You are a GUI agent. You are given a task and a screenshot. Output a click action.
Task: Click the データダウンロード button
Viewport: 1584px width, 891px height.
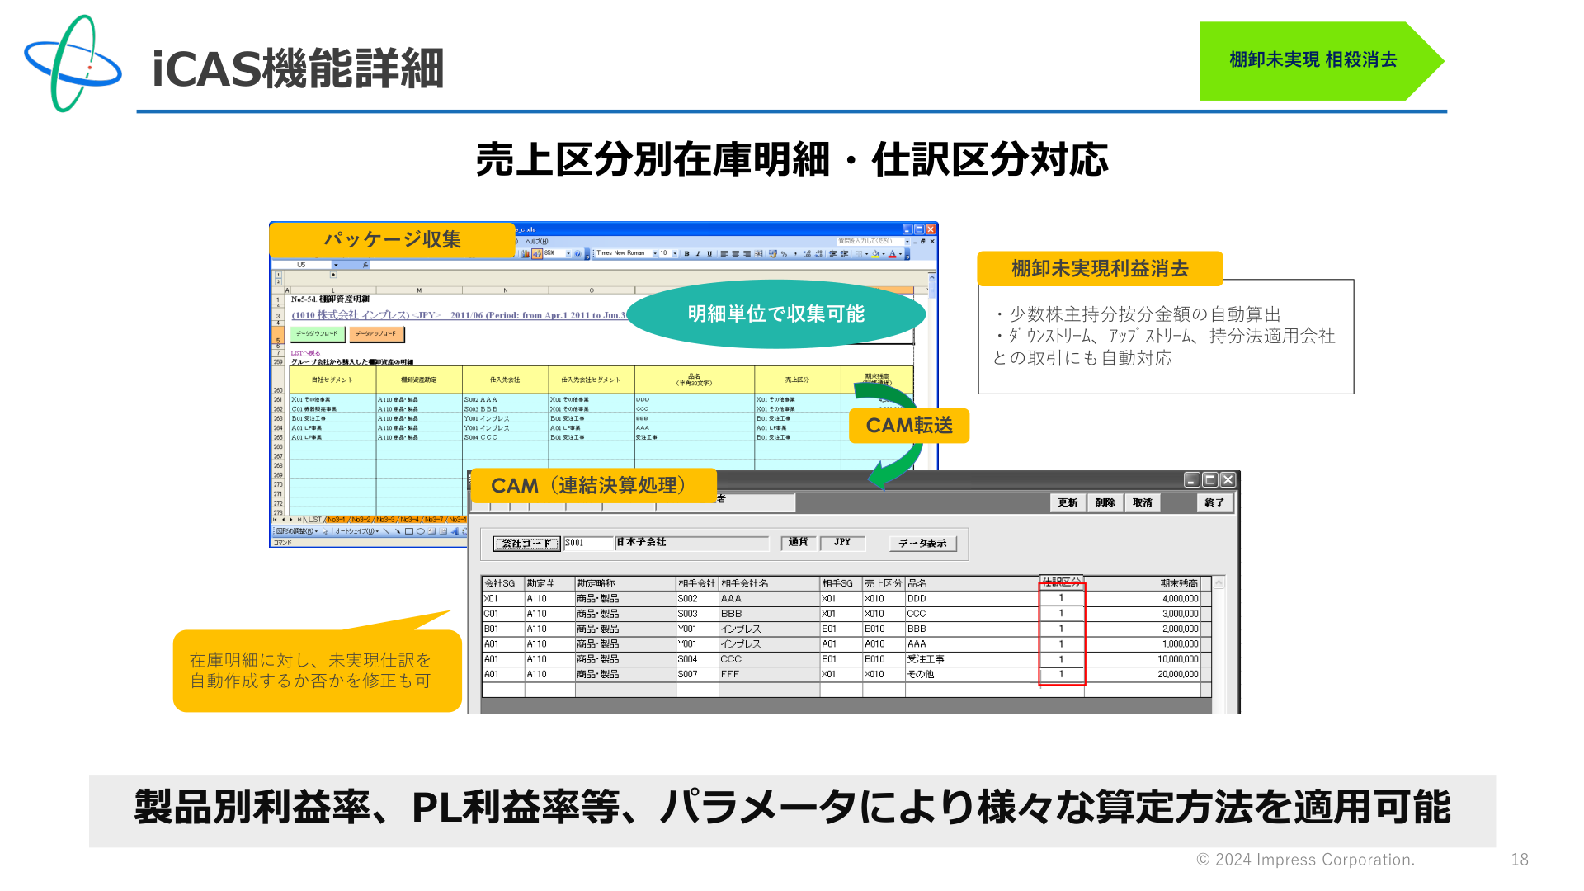tap(317, 334)
